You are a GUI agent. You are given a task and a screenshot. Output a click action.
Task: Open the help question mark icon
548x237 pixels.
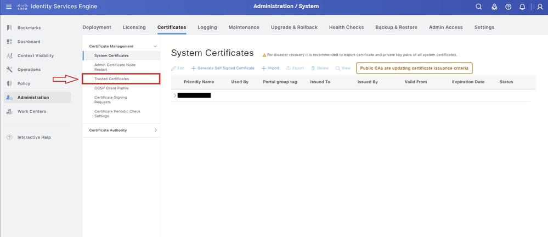(x=509, y=7)
